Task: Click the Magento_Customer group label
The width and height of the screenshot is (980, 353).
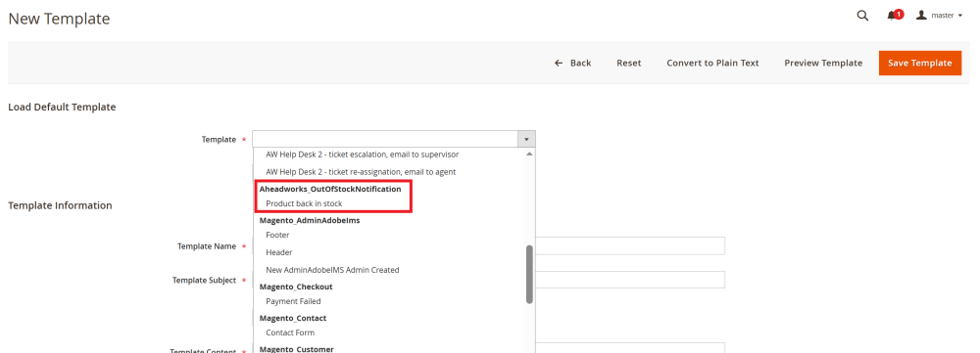Action: click(x=296, y=349)
